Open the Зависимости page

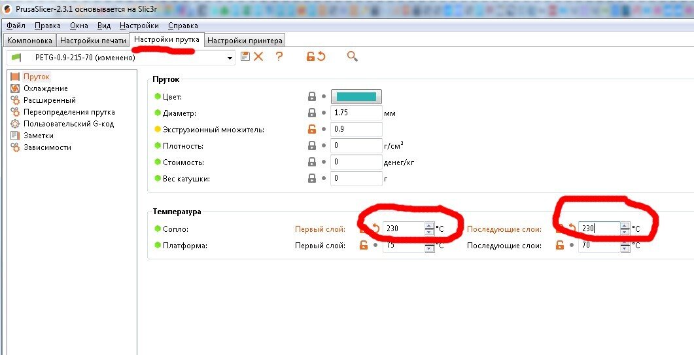[47, 147]
